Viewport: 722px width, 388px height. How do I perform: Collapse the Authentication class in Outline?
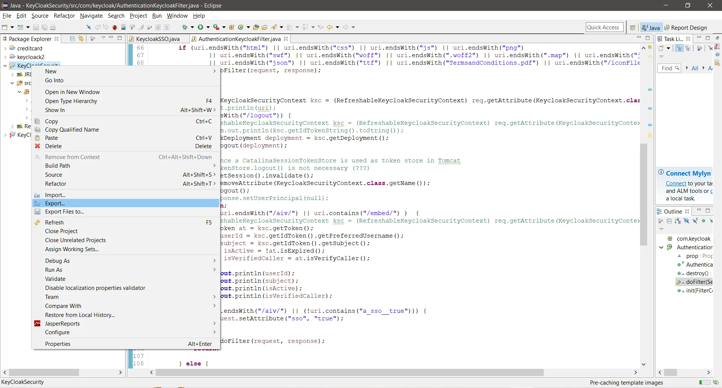click(661, 247)
